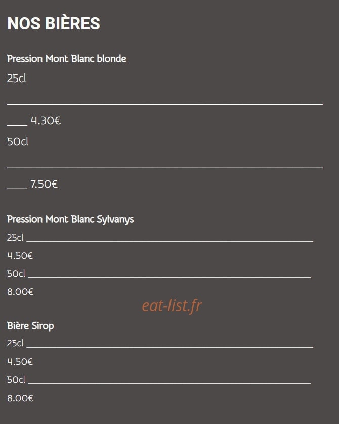Click the 8.00€ price under Sylvanys
This screenshot has width=339, height=424.
[x=20, y=292]
